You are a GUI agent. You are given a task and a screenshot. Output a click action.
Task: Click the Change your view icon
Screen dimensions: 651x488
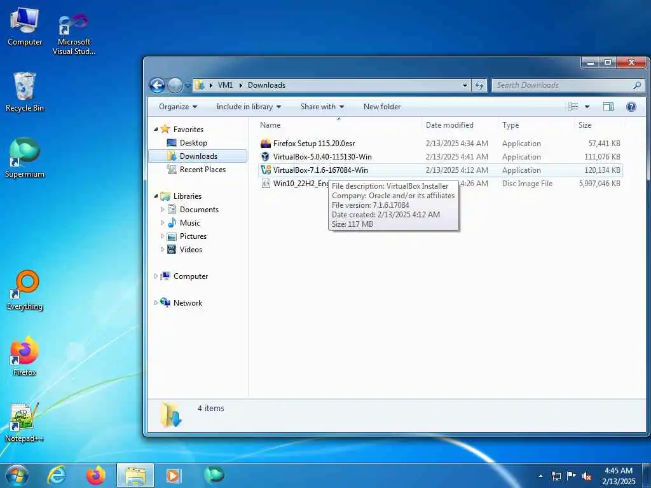coord(573,107)
